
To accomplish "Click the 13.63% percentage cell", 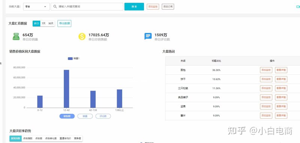I will [x=216, y=79].
